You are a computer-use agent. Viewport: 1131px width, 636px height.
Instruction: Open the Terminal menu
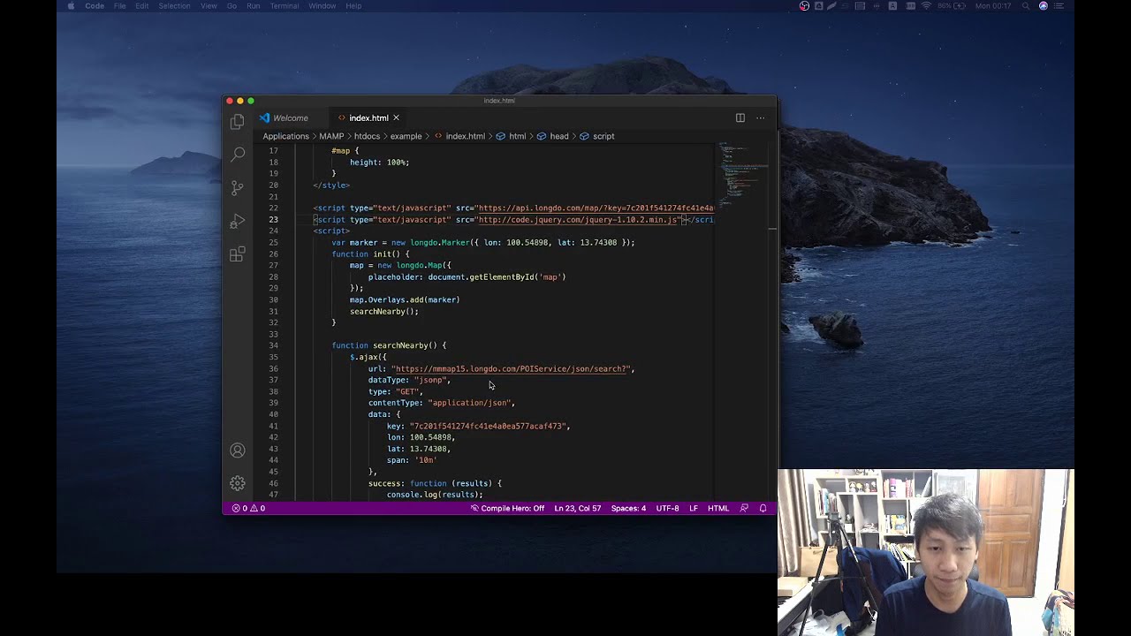tap(285, 6)
